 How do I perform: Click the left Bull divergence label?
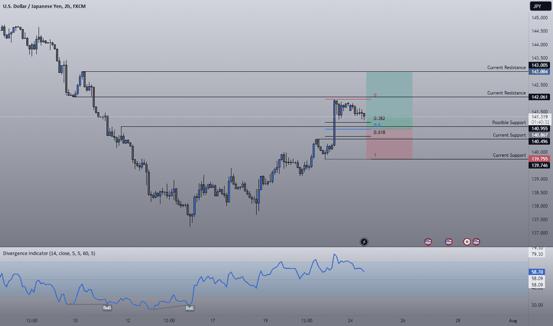[107, 308]
